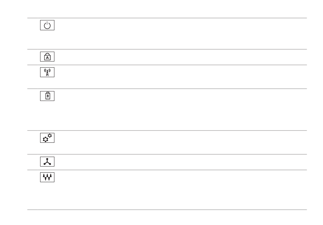Click the narrow cell before the gears icon
This screenshot has height=225, width=323.
33,142
